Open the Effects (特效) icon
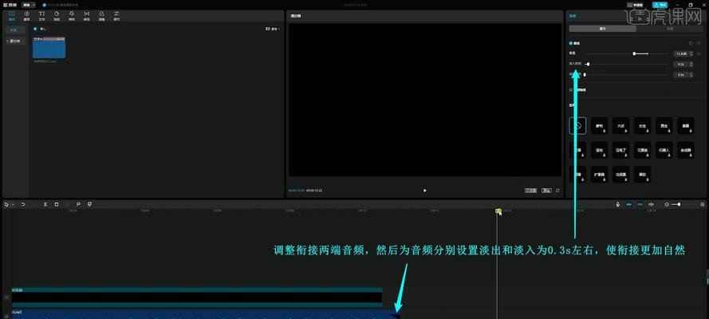The height and width of the screenshot is (319, 709). [x=72, y=16]
